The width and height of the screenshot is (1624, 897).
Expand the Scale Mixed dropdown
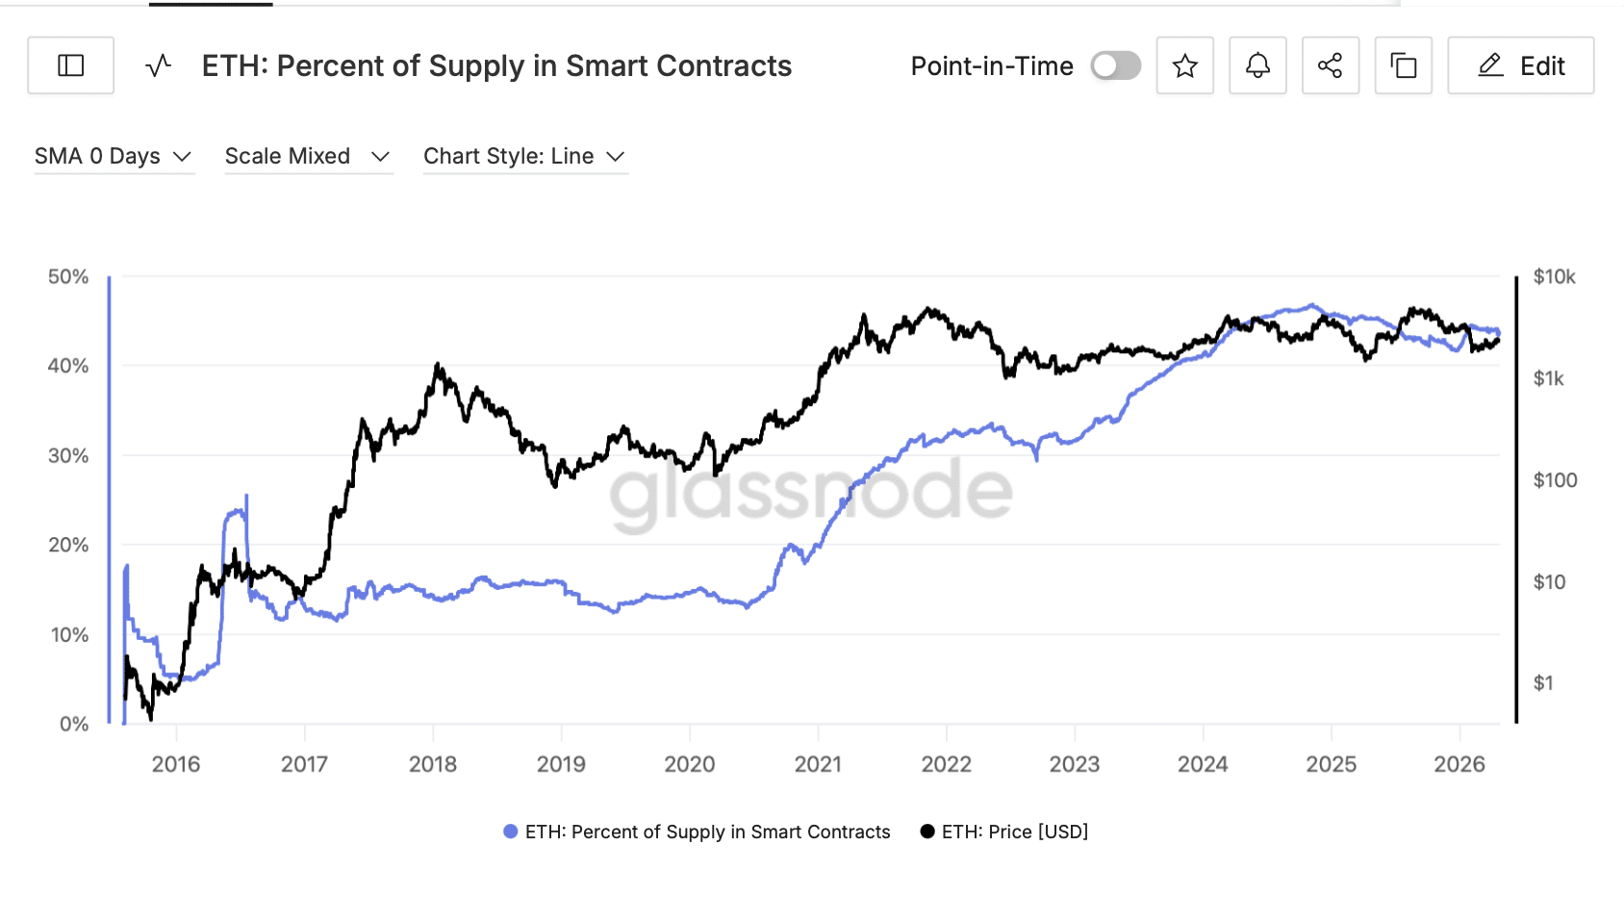(308, 156)
